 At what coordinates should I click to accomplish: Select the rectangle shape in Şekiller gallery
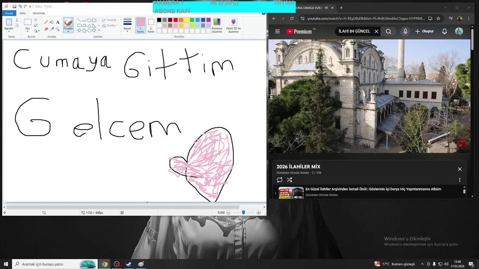pyautogui.click(x=94, y=21)
